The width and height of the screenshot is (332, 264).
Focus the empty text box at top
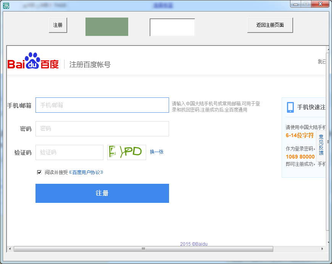(x=172, y=27)
